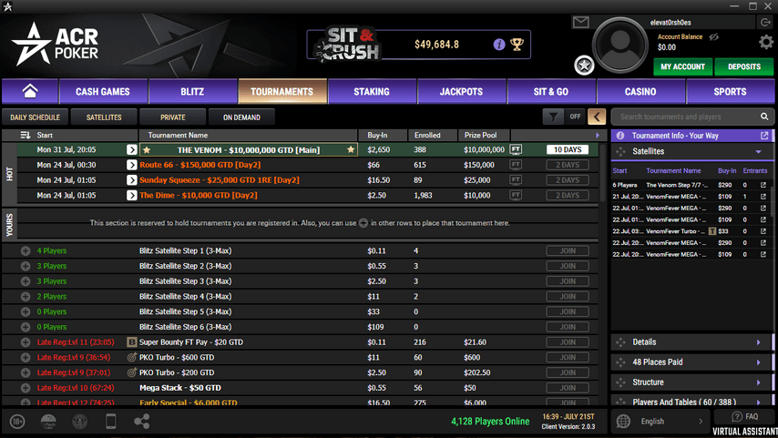Toggle hide account balance eye icon
Image resolution: width=778 pixels, height=438 pixels.
click(714, 36)
